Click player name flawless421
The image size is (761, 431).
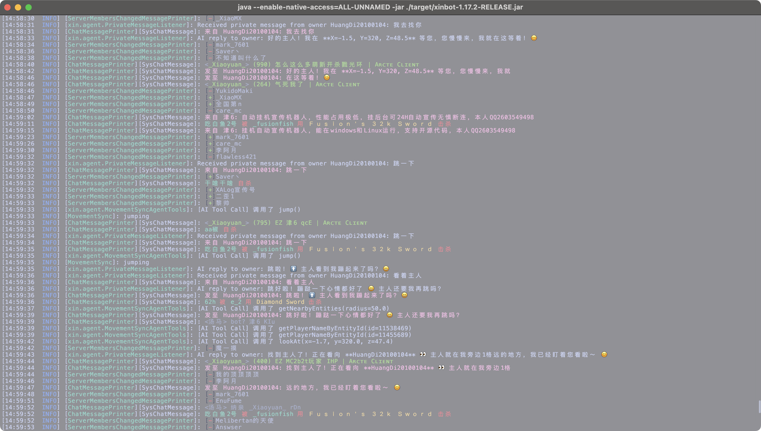coord(236,157)
